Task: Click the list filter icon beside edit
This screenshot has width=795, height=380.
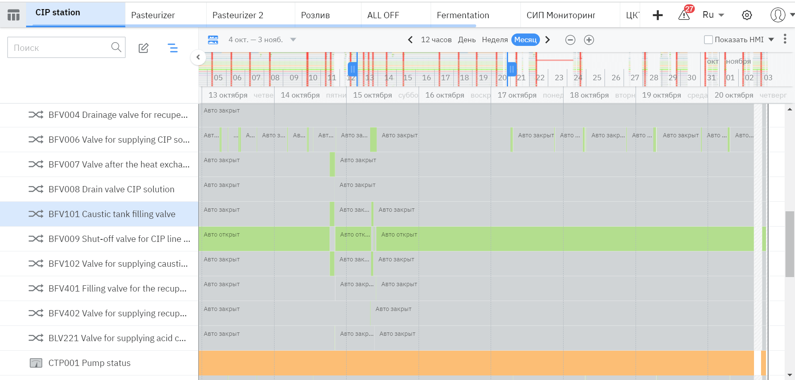Action: pyautogui.click(x=173, y=48)
